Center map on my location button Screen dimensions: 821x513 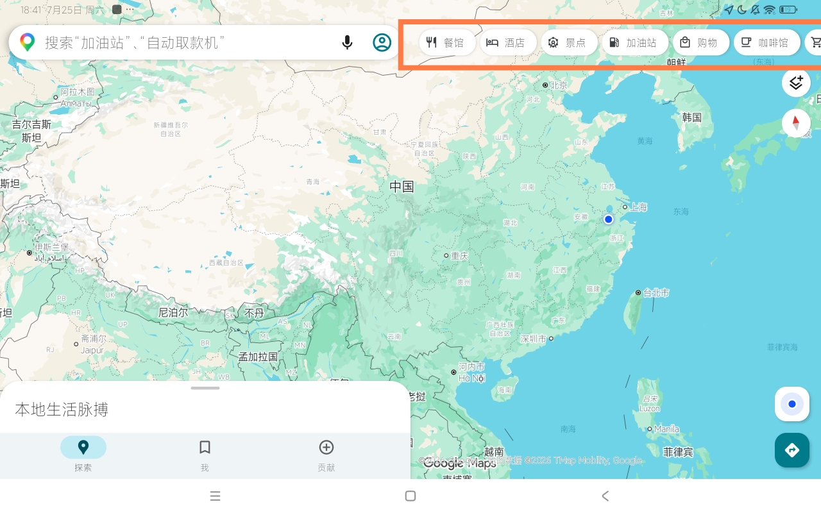[792, 404]
